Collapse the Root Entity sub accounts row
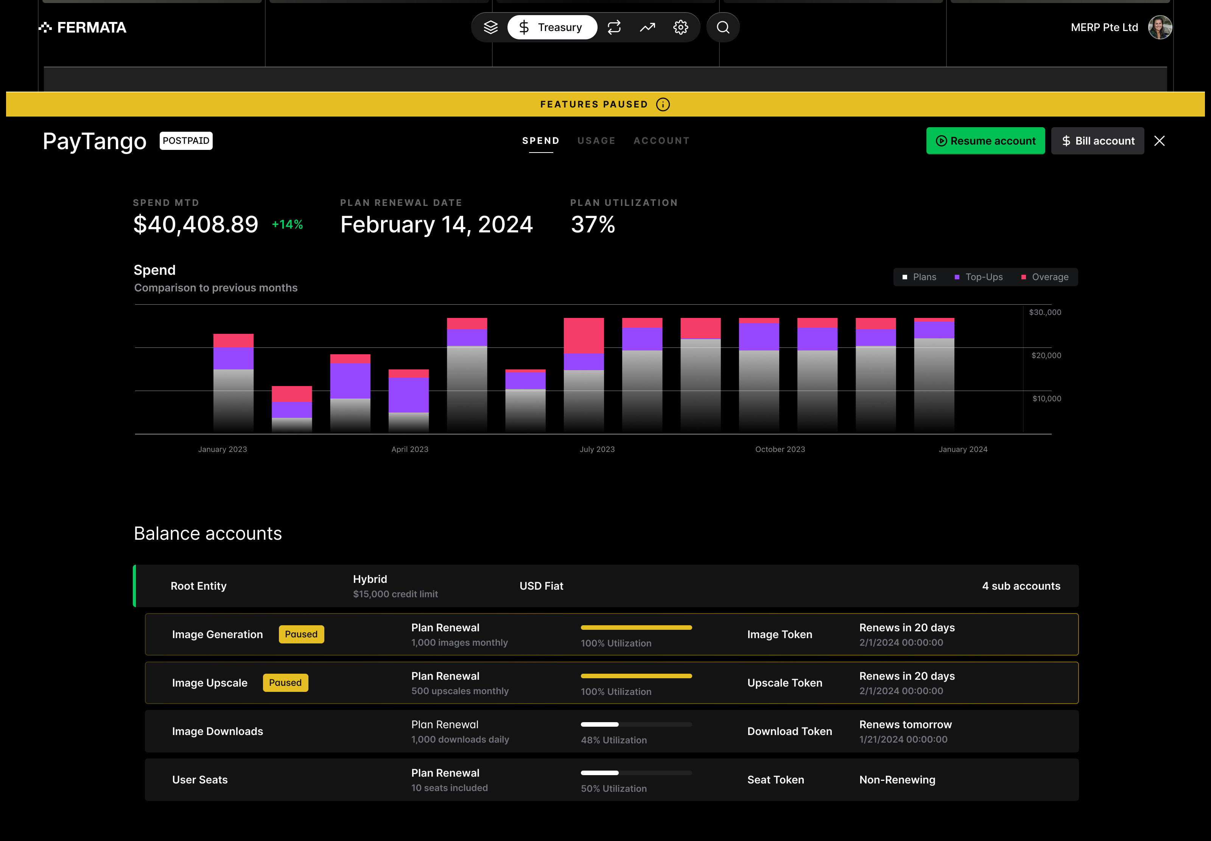Viewport: 1211px width, 841px height. (1020, 586)
